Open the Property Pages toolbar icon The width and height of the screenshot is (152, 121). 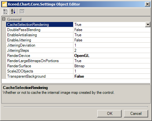click(x=22, y=11)
